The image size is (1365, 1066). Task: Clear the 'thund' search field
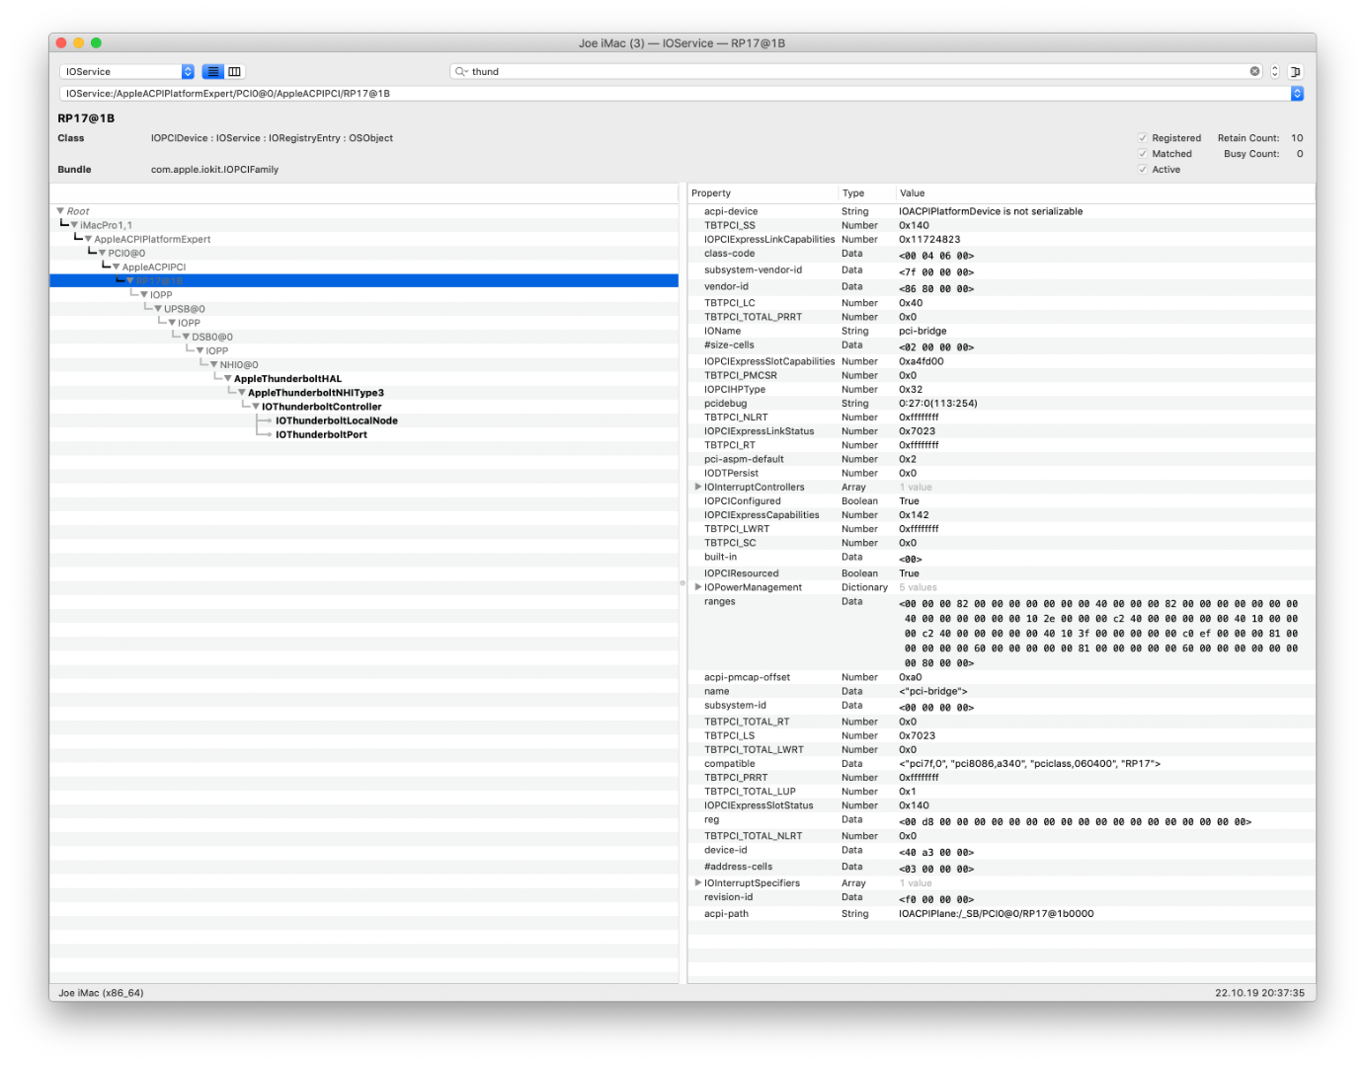1254,71
